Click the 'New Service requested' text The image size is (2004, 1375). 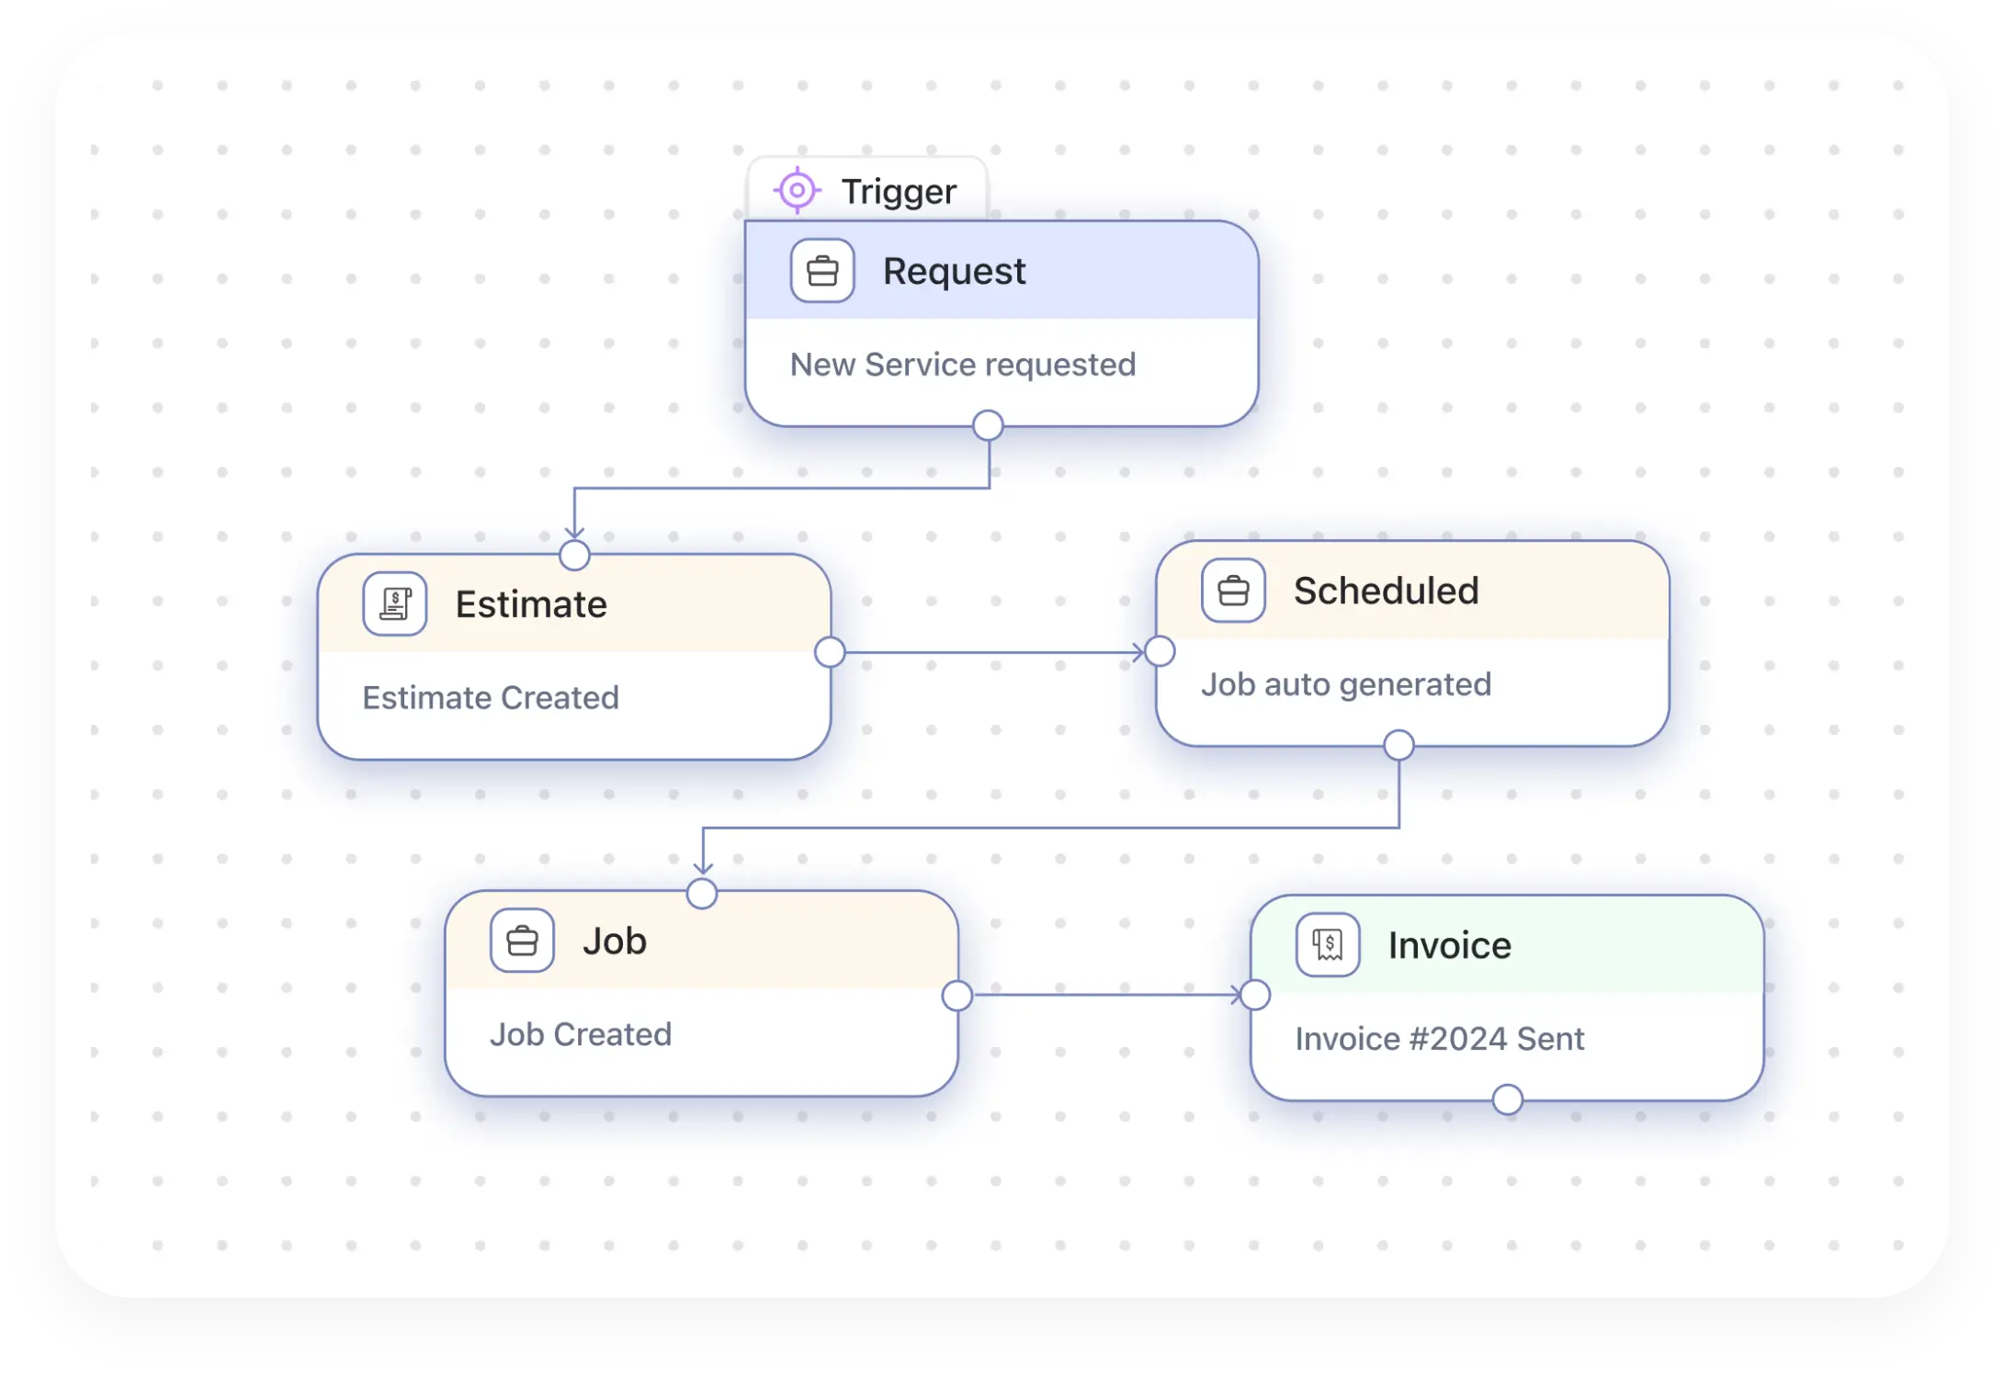tap(962, 365)
